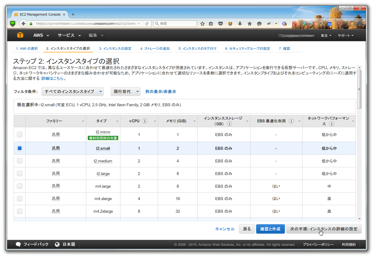
Task: Expand the サービス menu dropdown
Action: [69, 35]
